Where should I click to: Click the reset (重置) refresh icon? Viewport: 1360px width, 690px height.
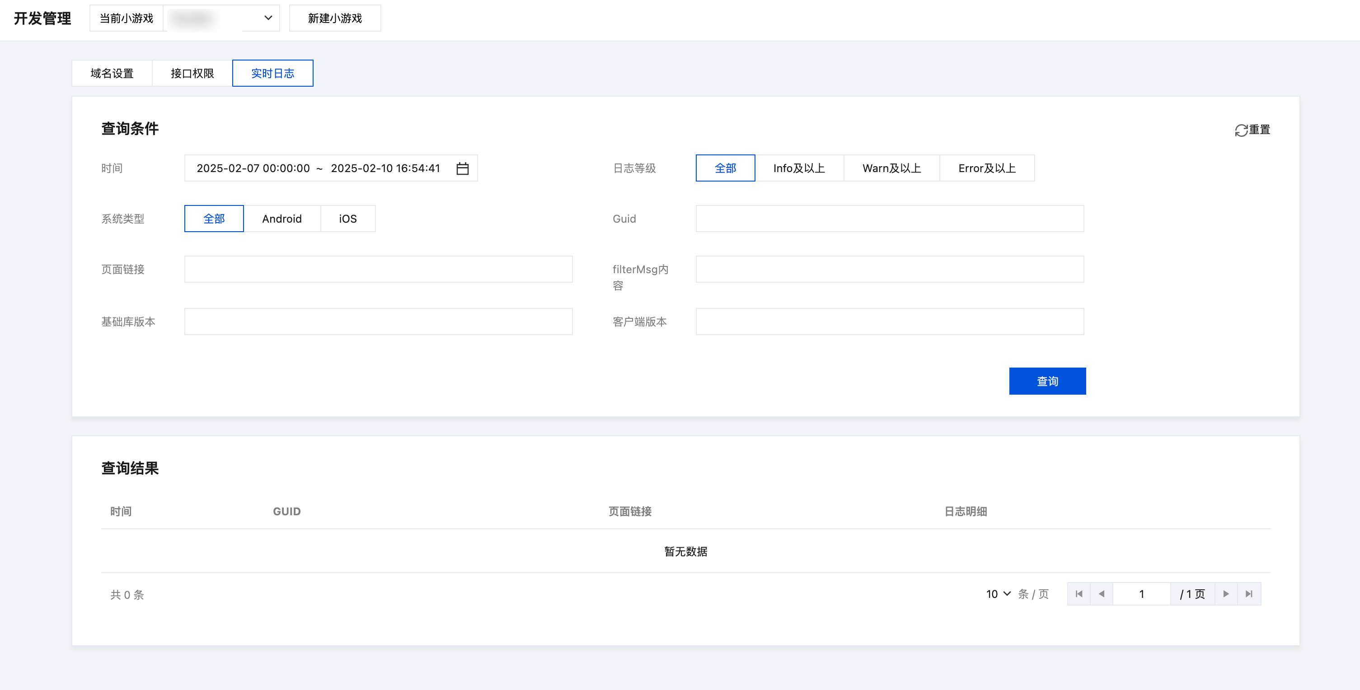tap(1241, 131)
